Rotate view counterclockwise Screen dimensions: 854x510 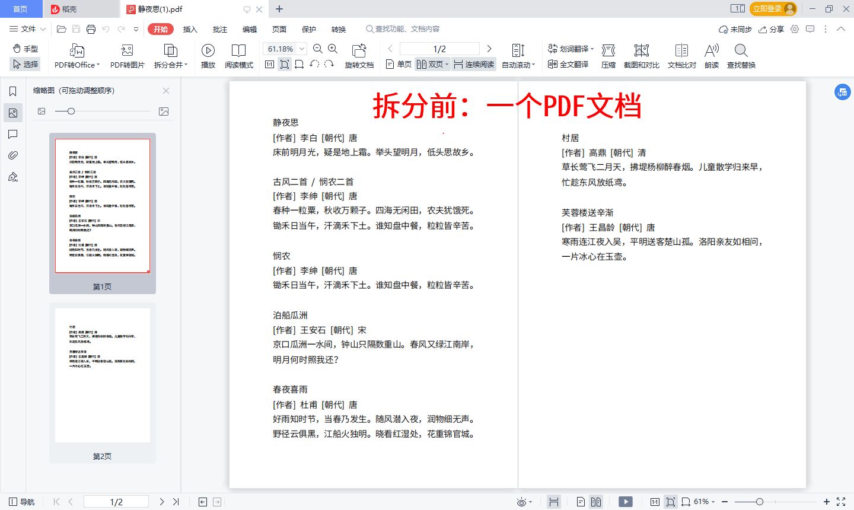[x=314, y=64]
